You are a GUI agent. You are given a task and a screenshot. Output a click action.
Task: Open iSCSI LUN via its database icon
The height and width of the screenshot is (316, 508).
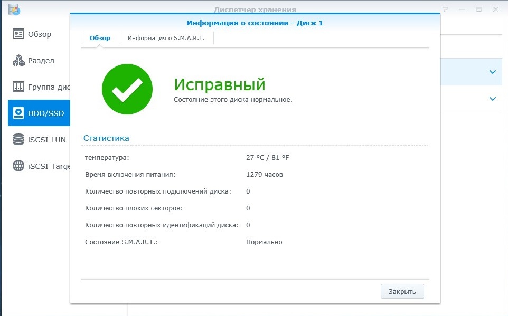pos(18,139)
